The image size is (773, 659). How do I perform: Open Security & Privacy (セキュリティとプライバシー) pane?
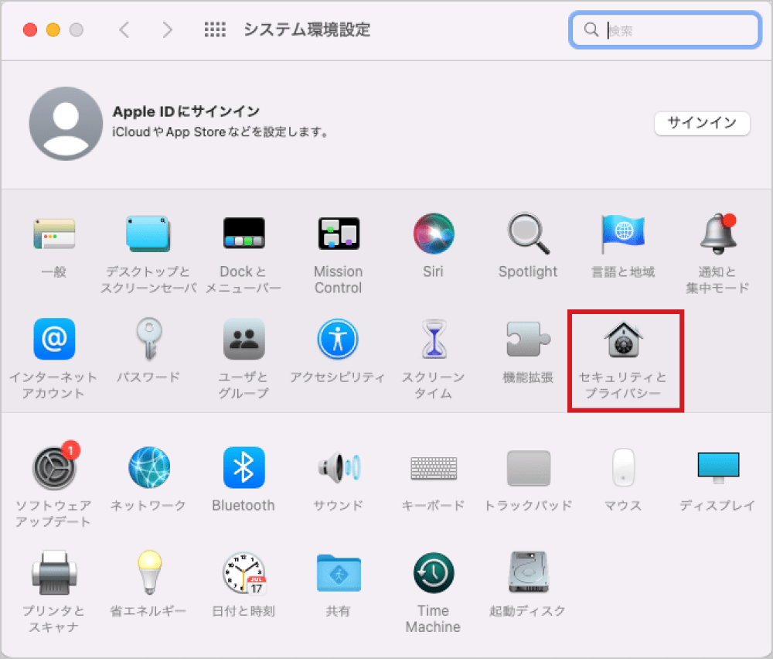click(x=624, y=340)
